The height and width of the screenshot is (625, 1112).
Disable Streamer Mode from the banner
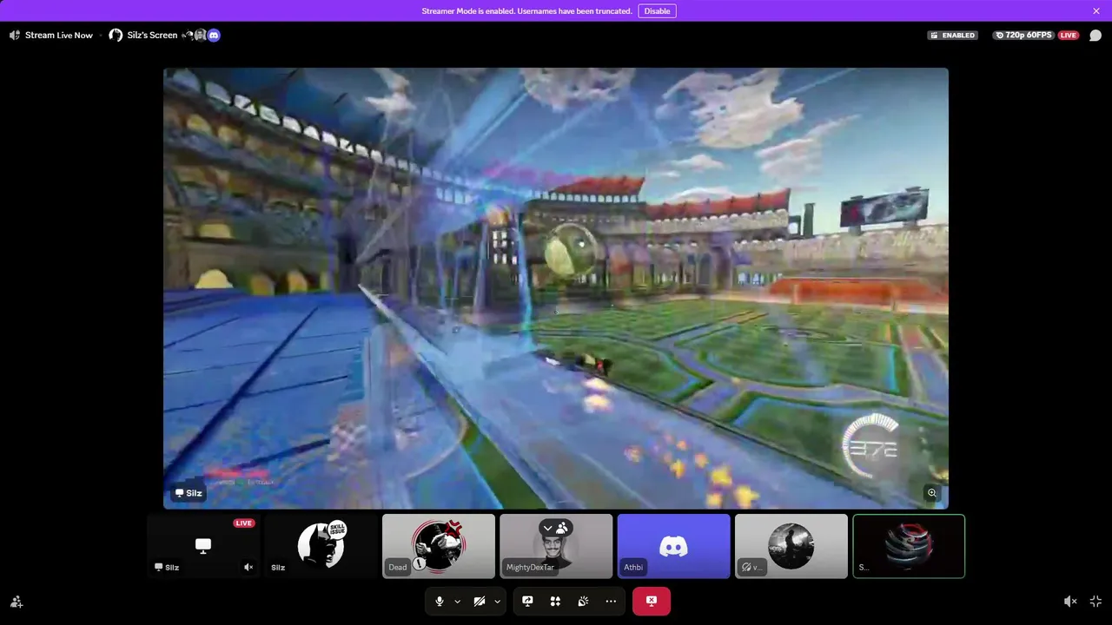[x=657, y=11]
